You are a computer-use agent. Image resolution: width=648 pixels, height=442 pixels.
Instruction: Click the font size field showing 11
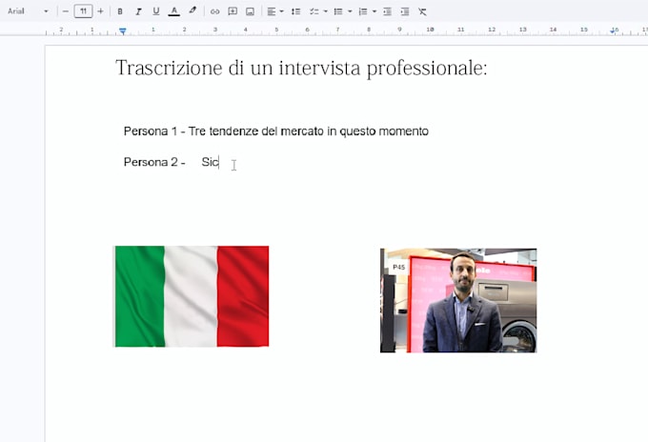[83, 11]
